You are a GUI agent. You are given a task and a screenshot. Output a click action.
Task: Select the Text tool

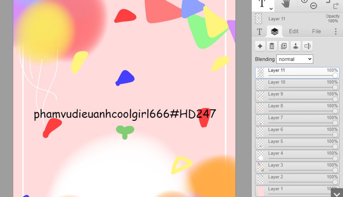(x=262, y=4)
